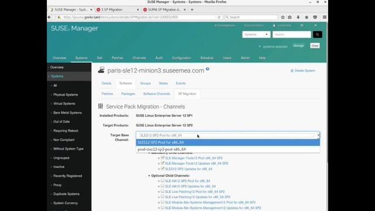The image size is (375, 211).
Task: Open the Patches top menu
Action: (x=117, y=58)
